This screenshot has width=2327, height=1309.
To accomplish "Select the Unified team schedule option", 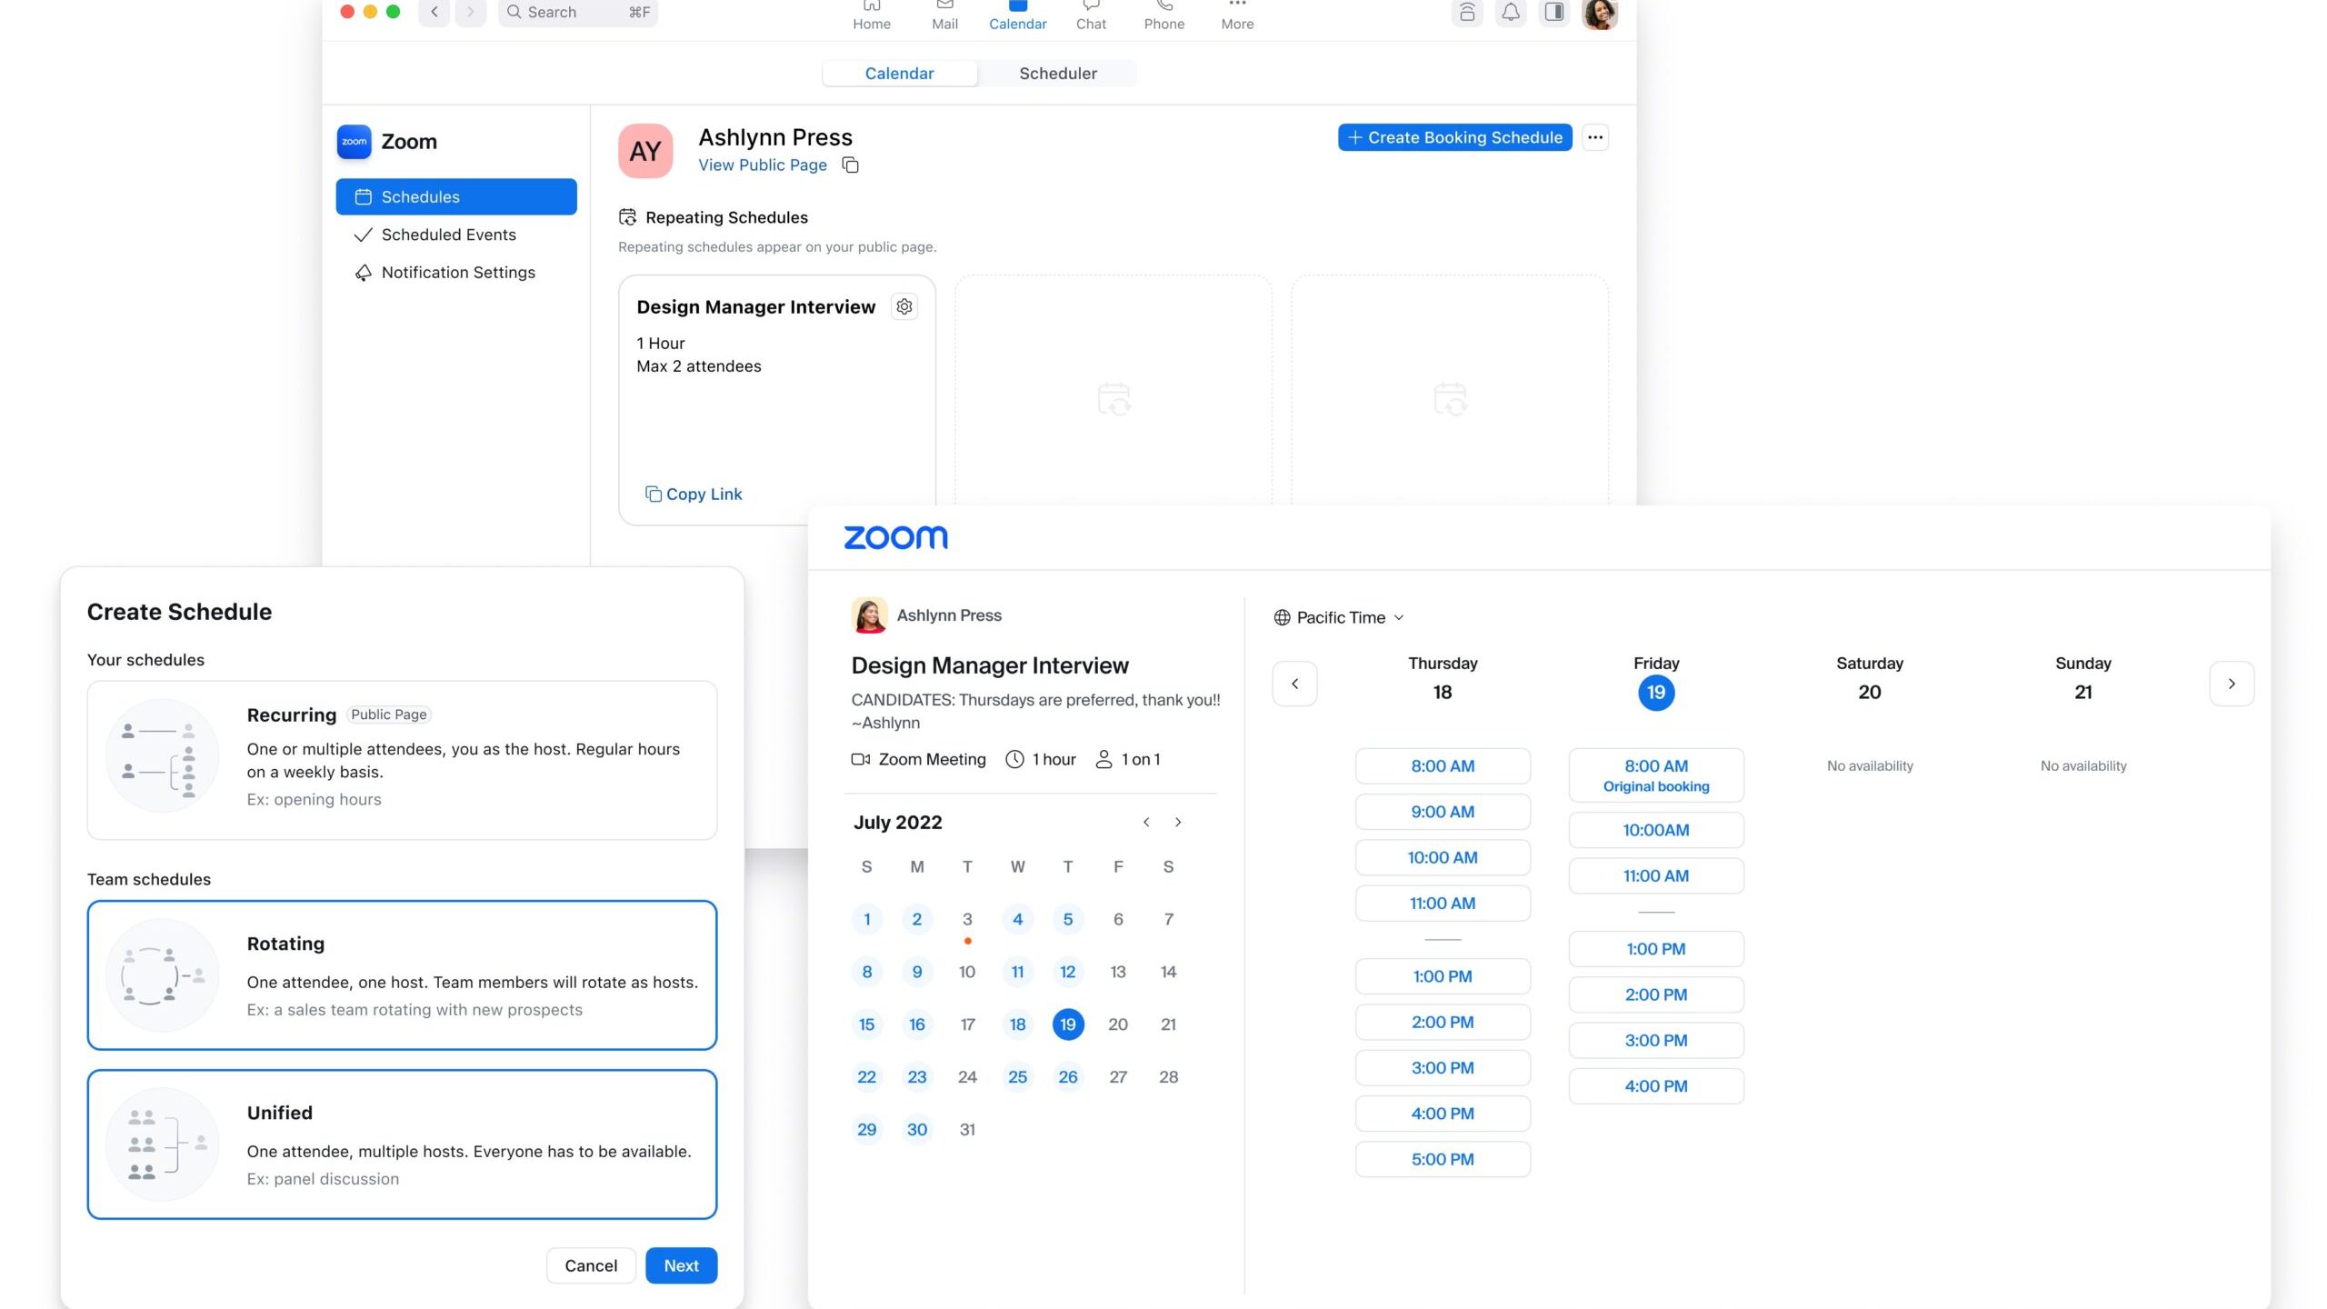I will coord(402,1144).
